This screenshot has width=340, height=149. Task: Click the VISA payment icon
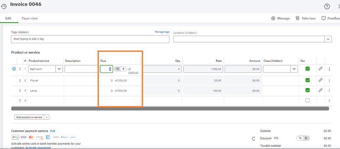coord(24,137)
